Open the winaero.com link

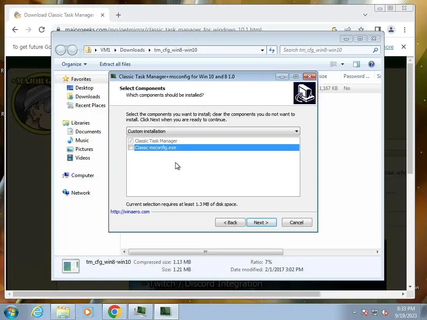tap(130, 212)
